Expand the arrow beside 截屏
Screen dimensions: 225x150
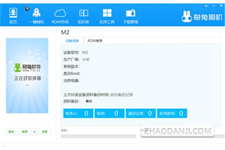tap(34, 132)
